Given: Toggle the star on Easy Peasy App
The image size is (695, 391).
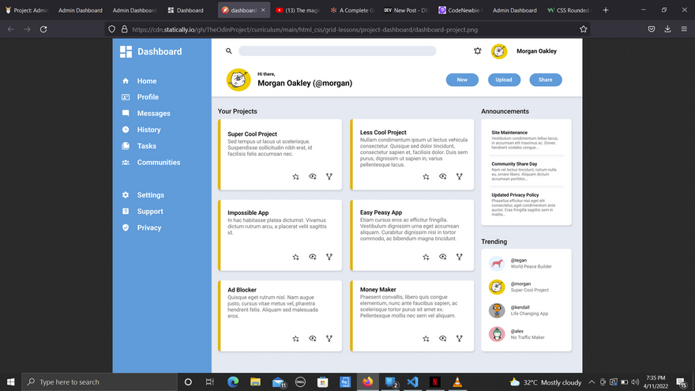Looking at the screenshot, I should click(426, 257).
